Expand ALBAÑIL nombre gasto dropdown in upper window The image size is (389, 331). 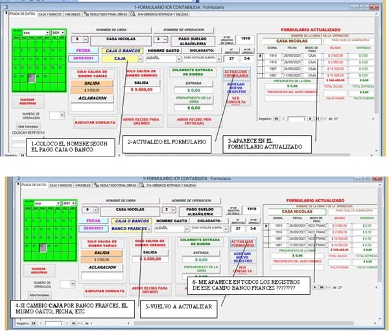click(179, 59)
